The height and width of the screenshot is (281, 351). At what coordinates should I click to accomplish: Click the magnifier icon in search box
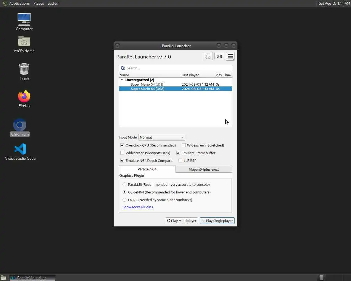tap(123, 68)
